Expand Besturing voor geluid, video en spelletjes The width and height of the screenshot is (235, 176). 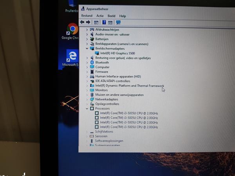click(x=87, y=58)
